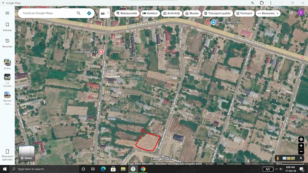Click the keyboard input tool icon
Viewport: 308px width, 173px height.
103,13
